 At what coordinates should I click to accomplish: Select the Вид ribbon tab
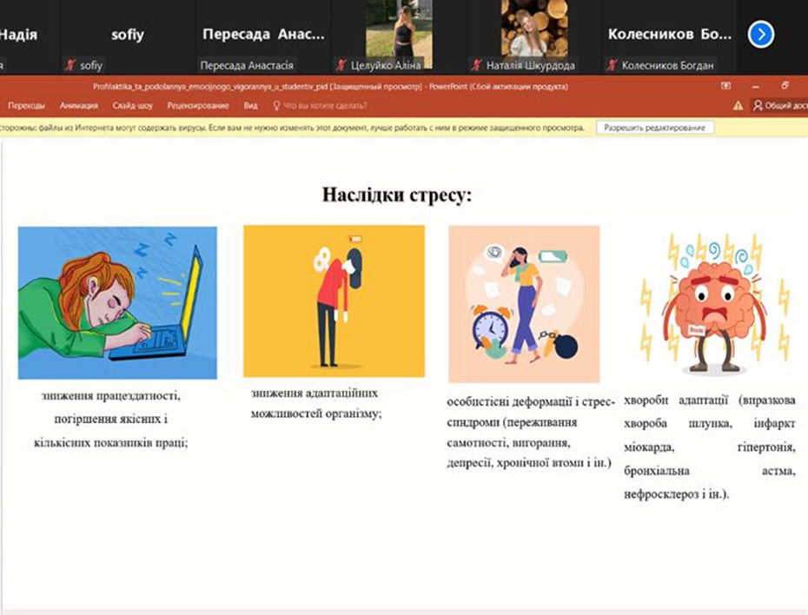[x=250, y=106]
